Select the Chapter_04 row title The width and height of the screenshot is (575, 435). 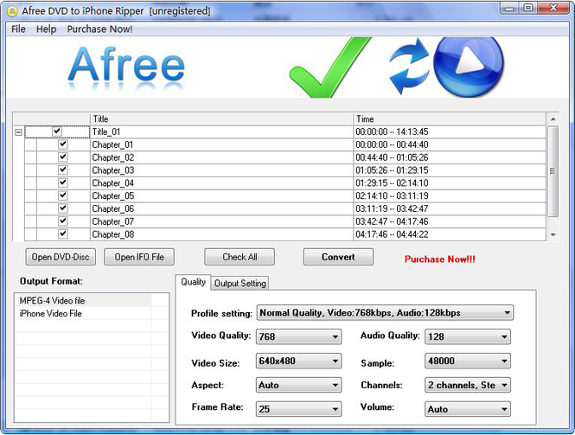tap(113, 183)
